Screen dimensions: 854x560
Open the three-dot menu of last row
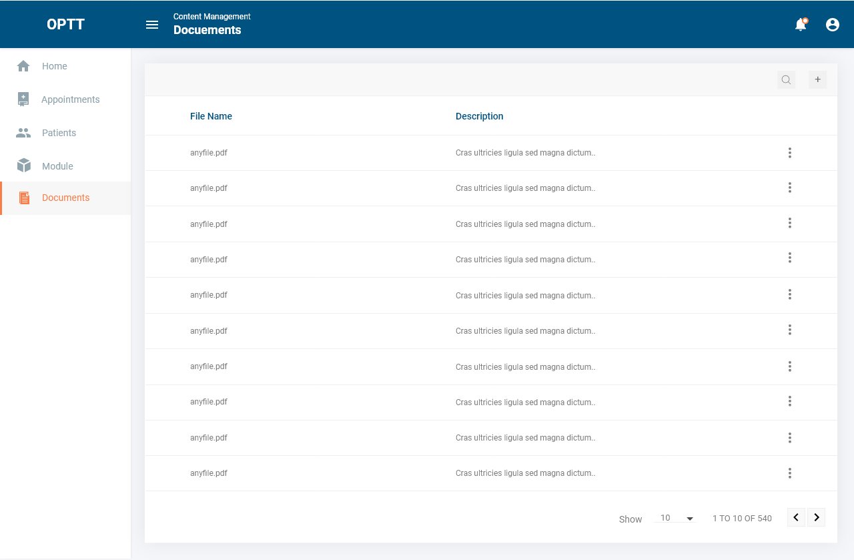point(789,473)
